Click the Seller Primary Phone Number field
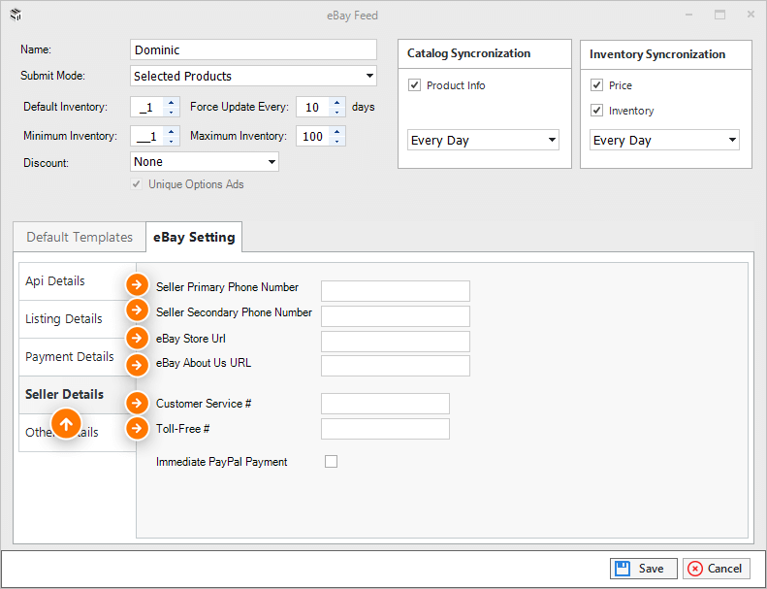 coord(396,291)
